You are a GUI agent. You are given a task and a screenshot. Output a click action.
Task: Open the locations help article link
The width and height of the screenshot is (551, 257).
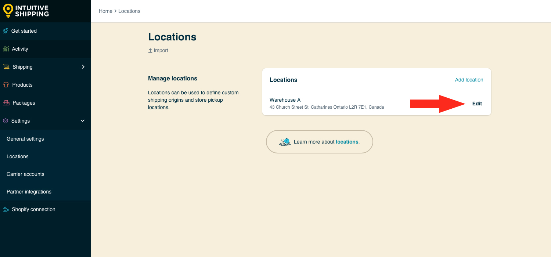coord(347,142)
